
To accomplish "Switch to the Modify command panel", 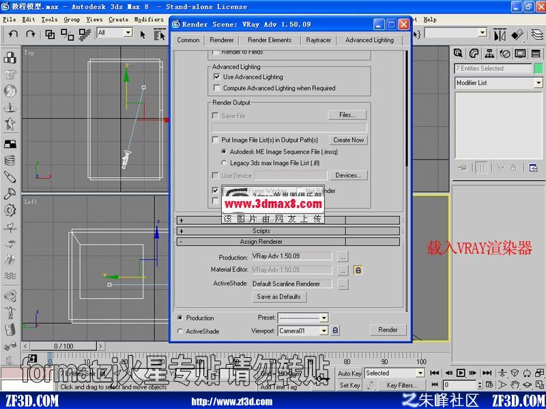I will pos(474,53).
